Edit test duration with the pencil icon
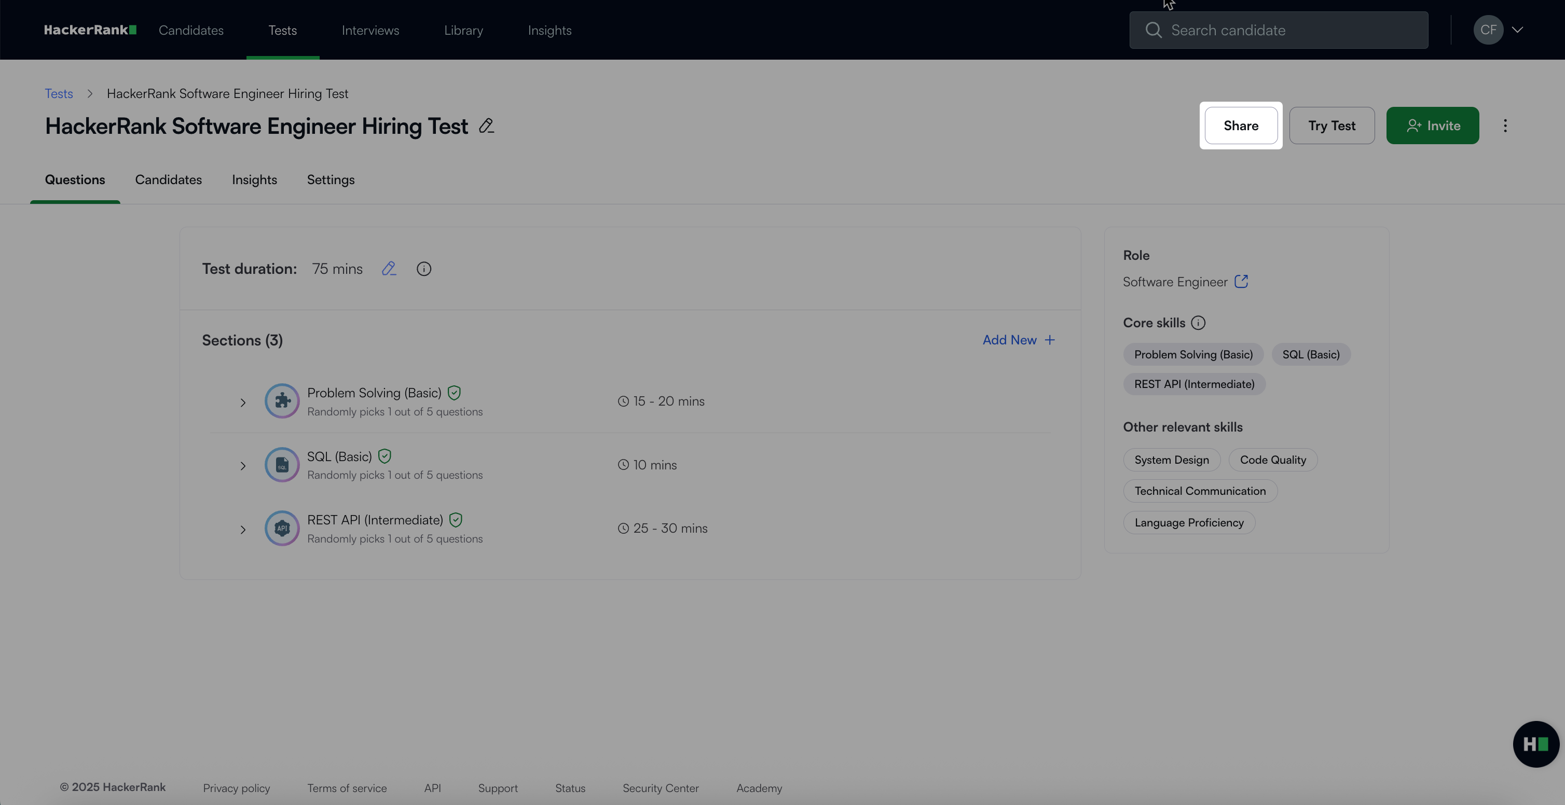This screenshot has height=805, width=1565. pyautogui.click(x=389, y=268)
